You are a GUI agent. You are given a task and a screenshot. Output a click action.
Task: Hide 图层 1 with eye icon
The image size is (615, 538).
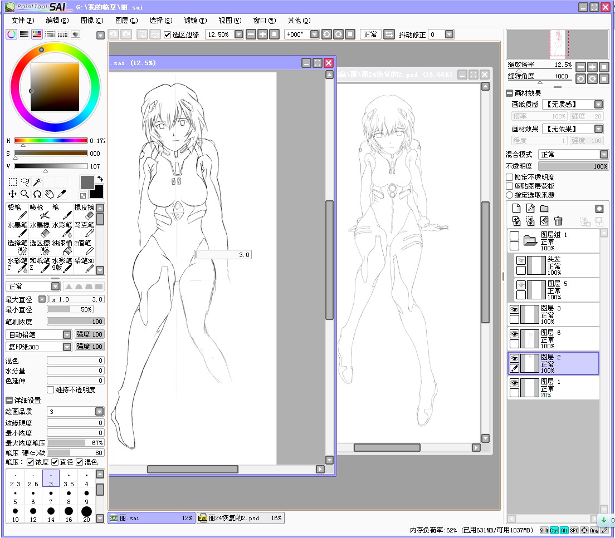tap(514, 383)
